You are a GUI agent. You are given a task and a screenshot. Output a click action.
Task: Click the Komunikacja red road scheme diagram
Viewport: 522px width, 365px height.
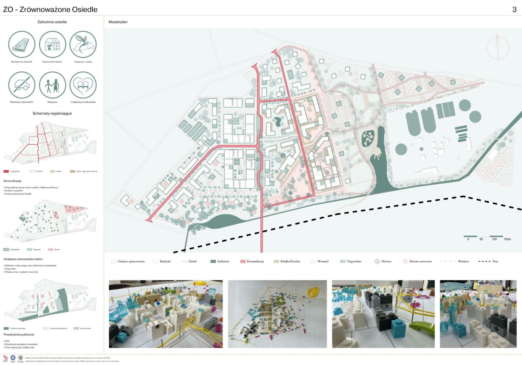[x=51, y=143]
